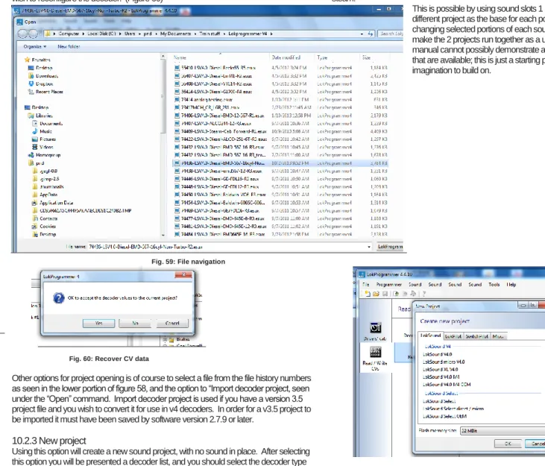Close the accept decoder values dialog with X
Screen dimensions: 545x466
[x=183, y=275]
